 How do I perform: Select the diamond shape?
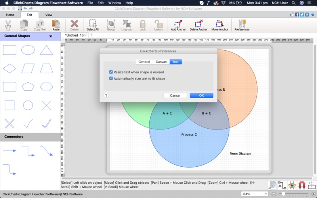click(x=10, y=68)
